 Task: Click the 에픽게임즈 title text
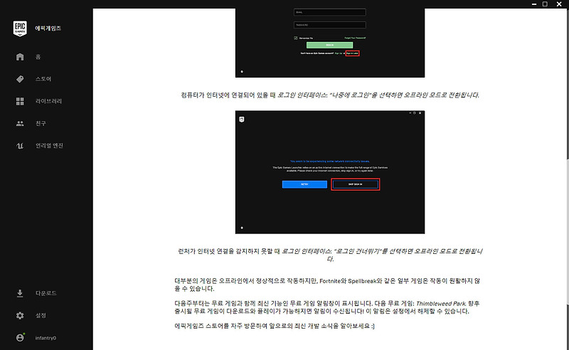point(48,28)
